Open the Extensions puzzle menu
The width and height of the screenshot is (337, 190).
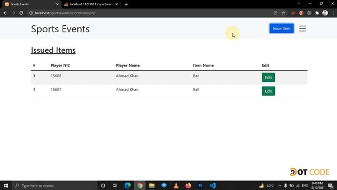tap(317, 13)
